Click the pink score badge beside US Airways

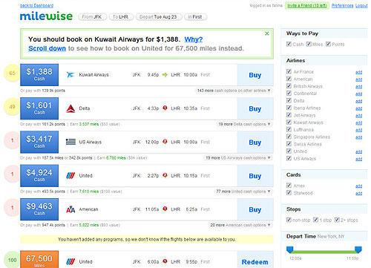12,140
